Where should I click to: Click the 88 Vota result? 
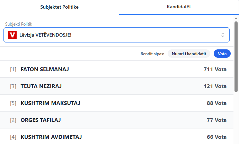point(216,103)
